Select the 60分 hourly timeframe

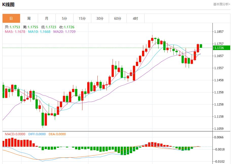[118, 18]
